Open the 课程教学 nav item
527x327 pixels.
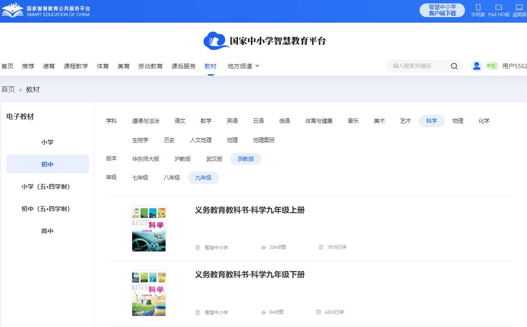[x=76, y=66]
